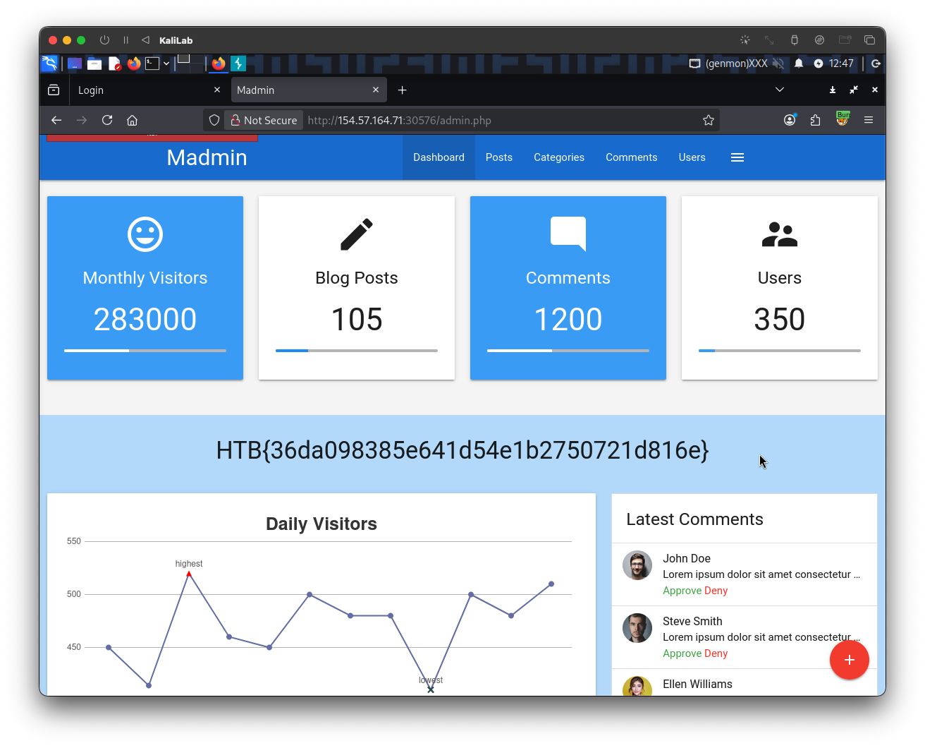Click the URL address bar field
The image size is (925, 748).
pos(494,120)
